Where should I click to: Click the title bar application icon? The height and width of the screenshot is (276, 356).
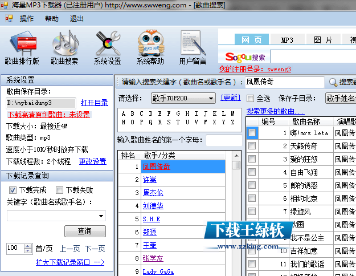5,5
